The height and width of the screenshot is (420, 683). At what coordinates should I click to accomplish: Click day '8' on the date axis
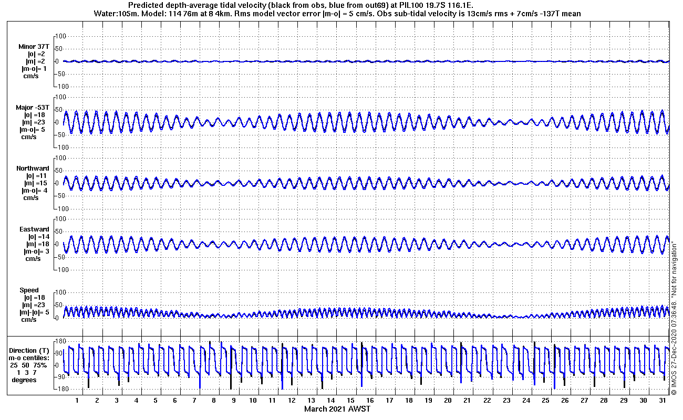click(214, 401)
